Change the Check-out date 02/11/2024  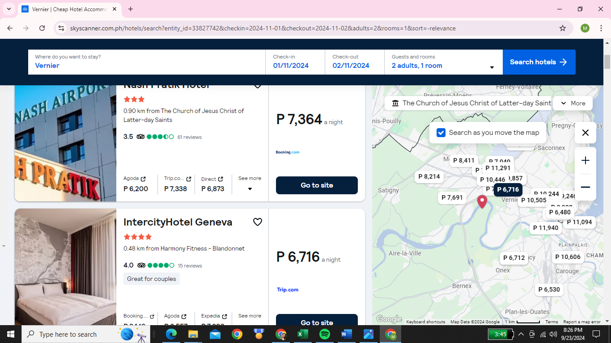(x=355, y=62)
